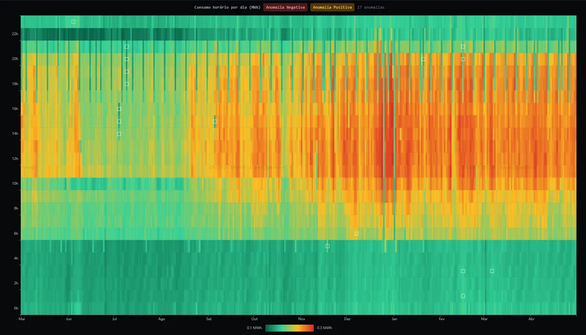The height and width of the screenshot is (335, 586).
Task: Click the 12h hour axis label
Action: (15, 158)
